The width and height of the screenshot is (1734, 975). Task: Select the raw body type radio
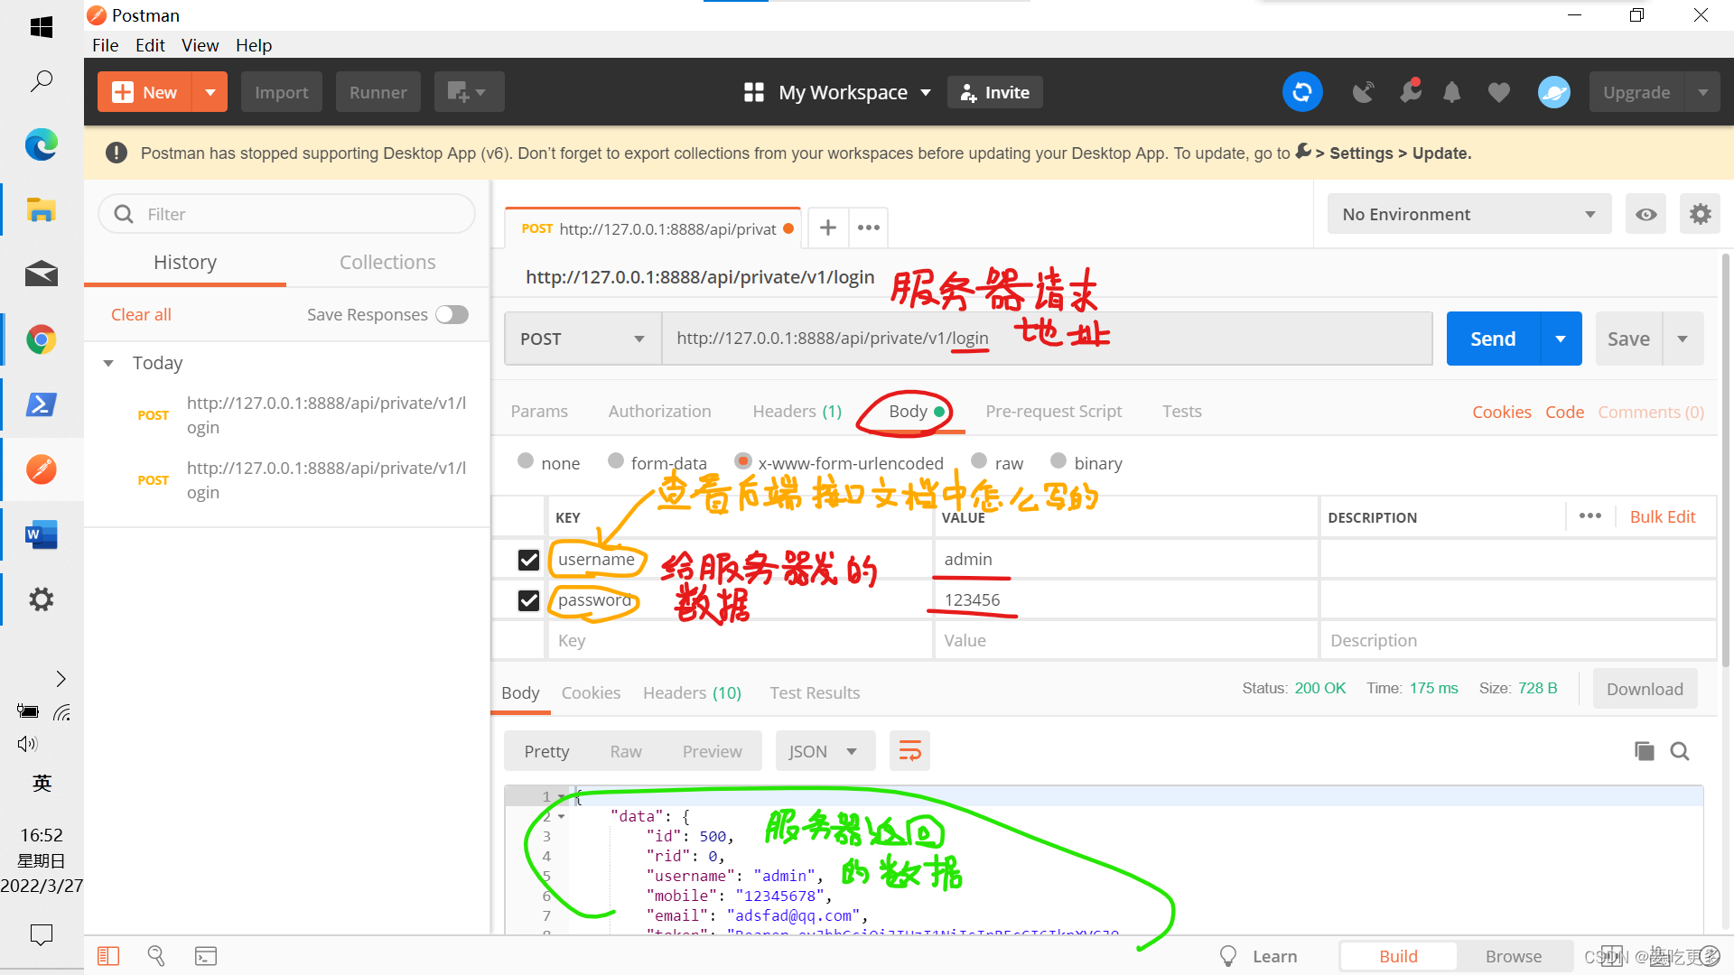(x=979, y=461)
